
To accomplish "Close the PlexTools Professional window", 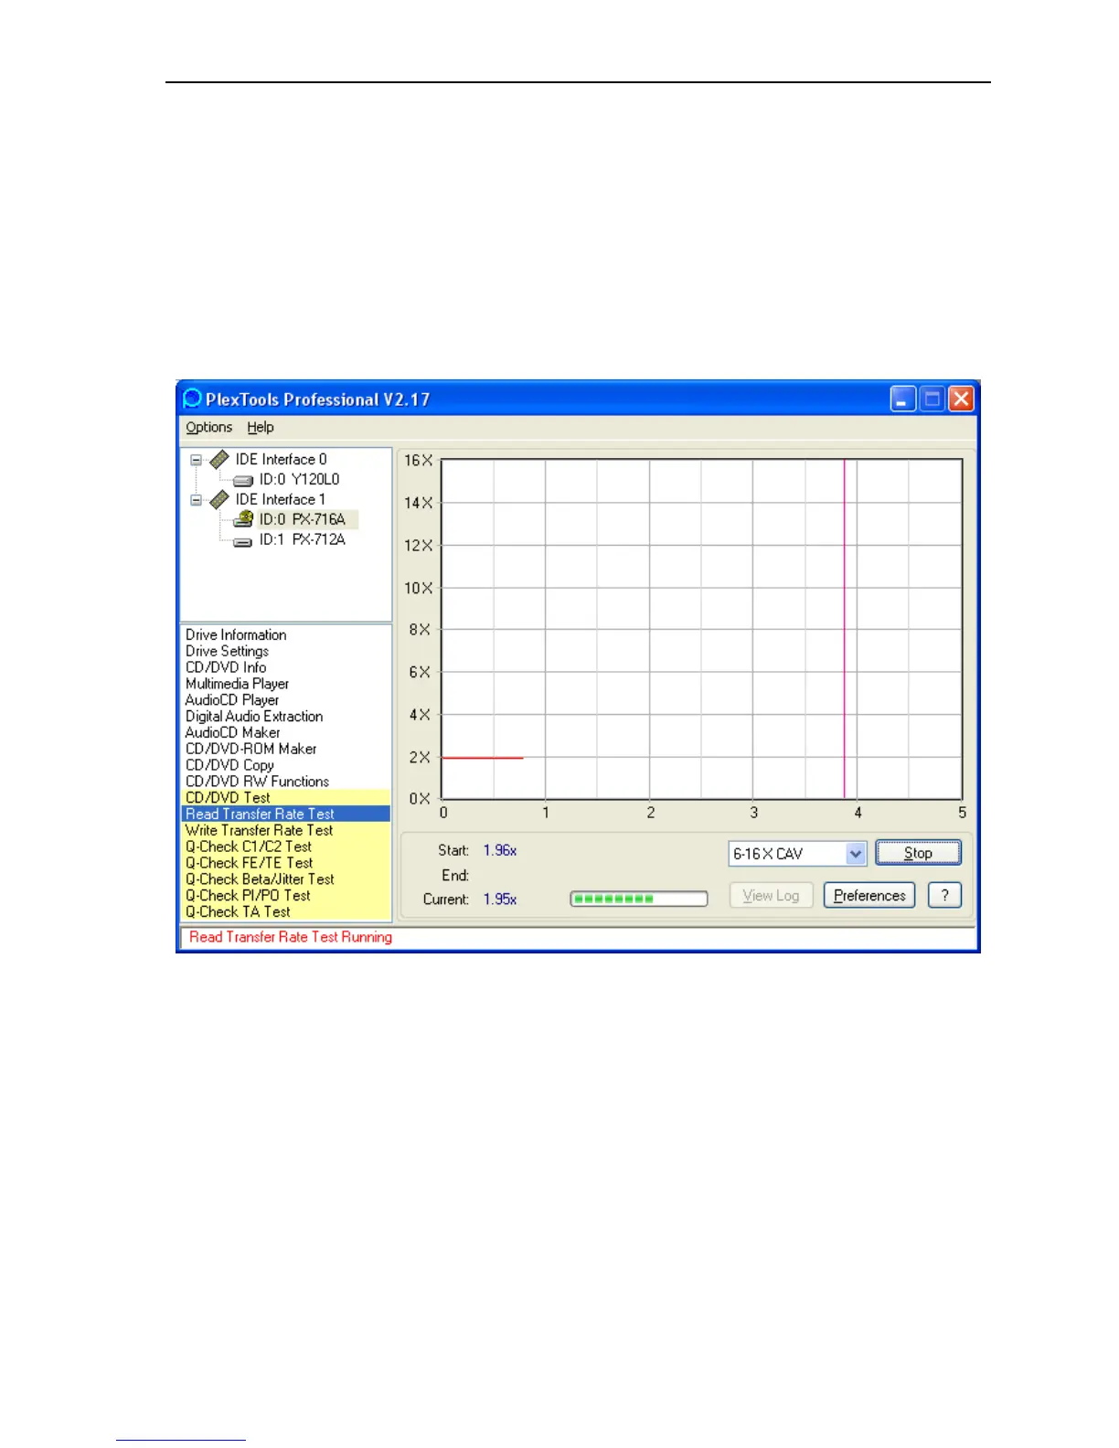I will (961, 399).
